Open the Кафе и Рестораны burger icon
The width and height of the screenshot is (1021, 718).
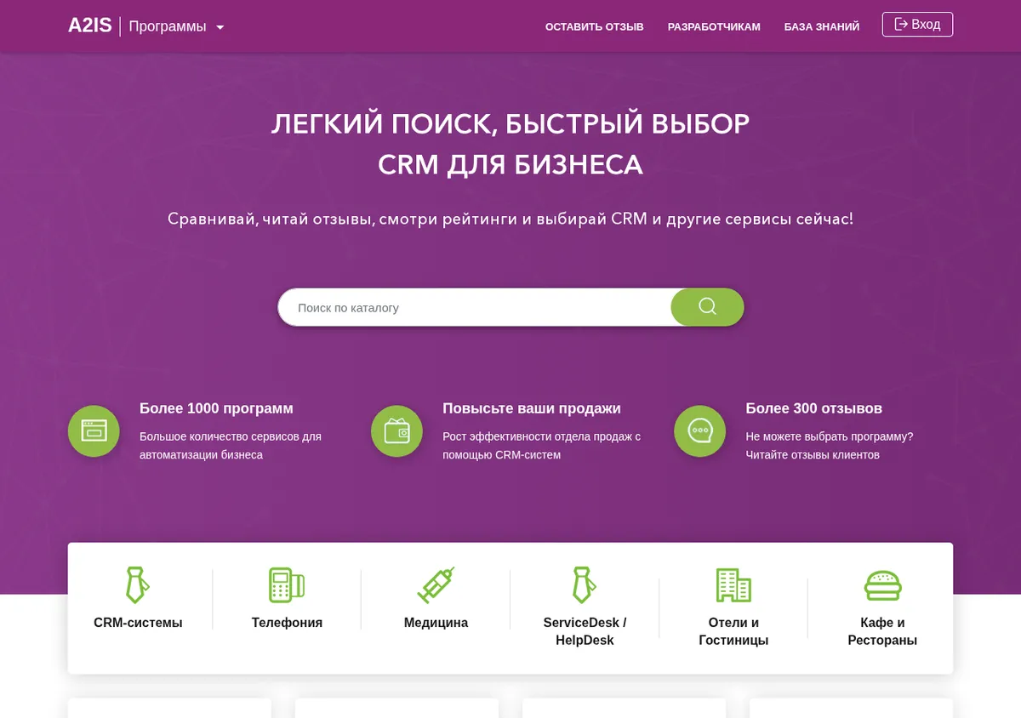882,584
